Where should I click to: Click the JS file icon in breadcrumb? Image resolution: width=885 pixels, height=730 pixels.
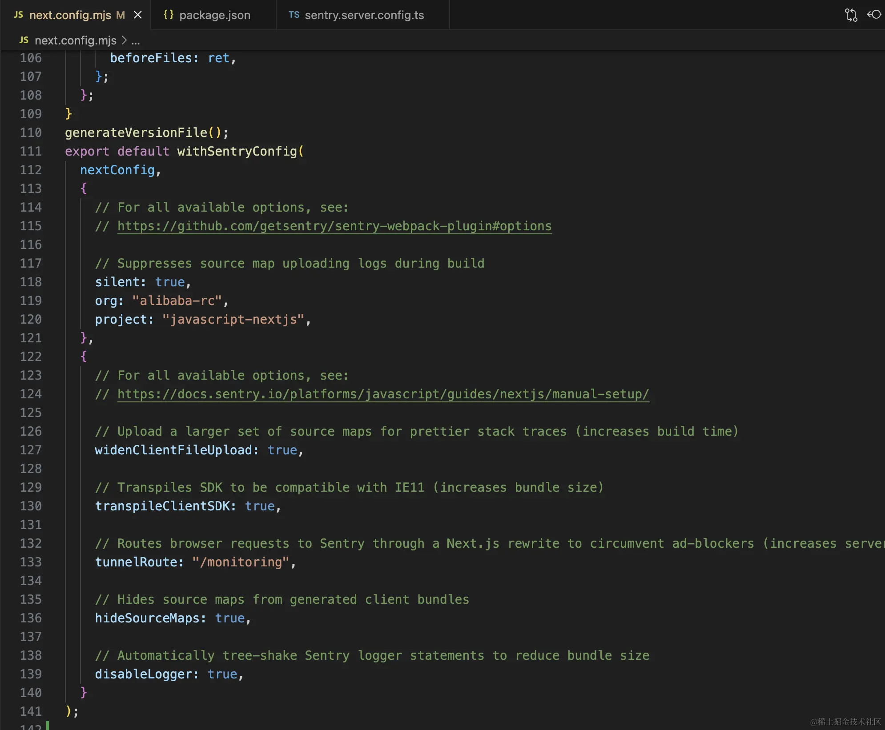pyautogui.click(x=24, y=40)
